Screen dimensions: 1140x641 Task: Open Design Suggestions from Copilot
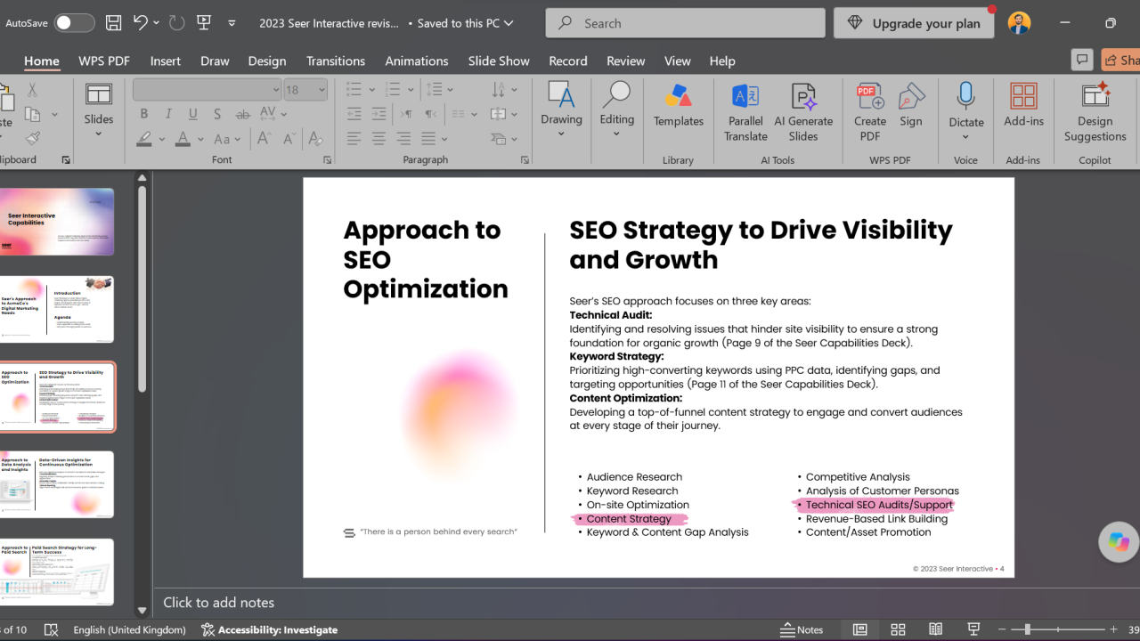tap(1095, 112)
